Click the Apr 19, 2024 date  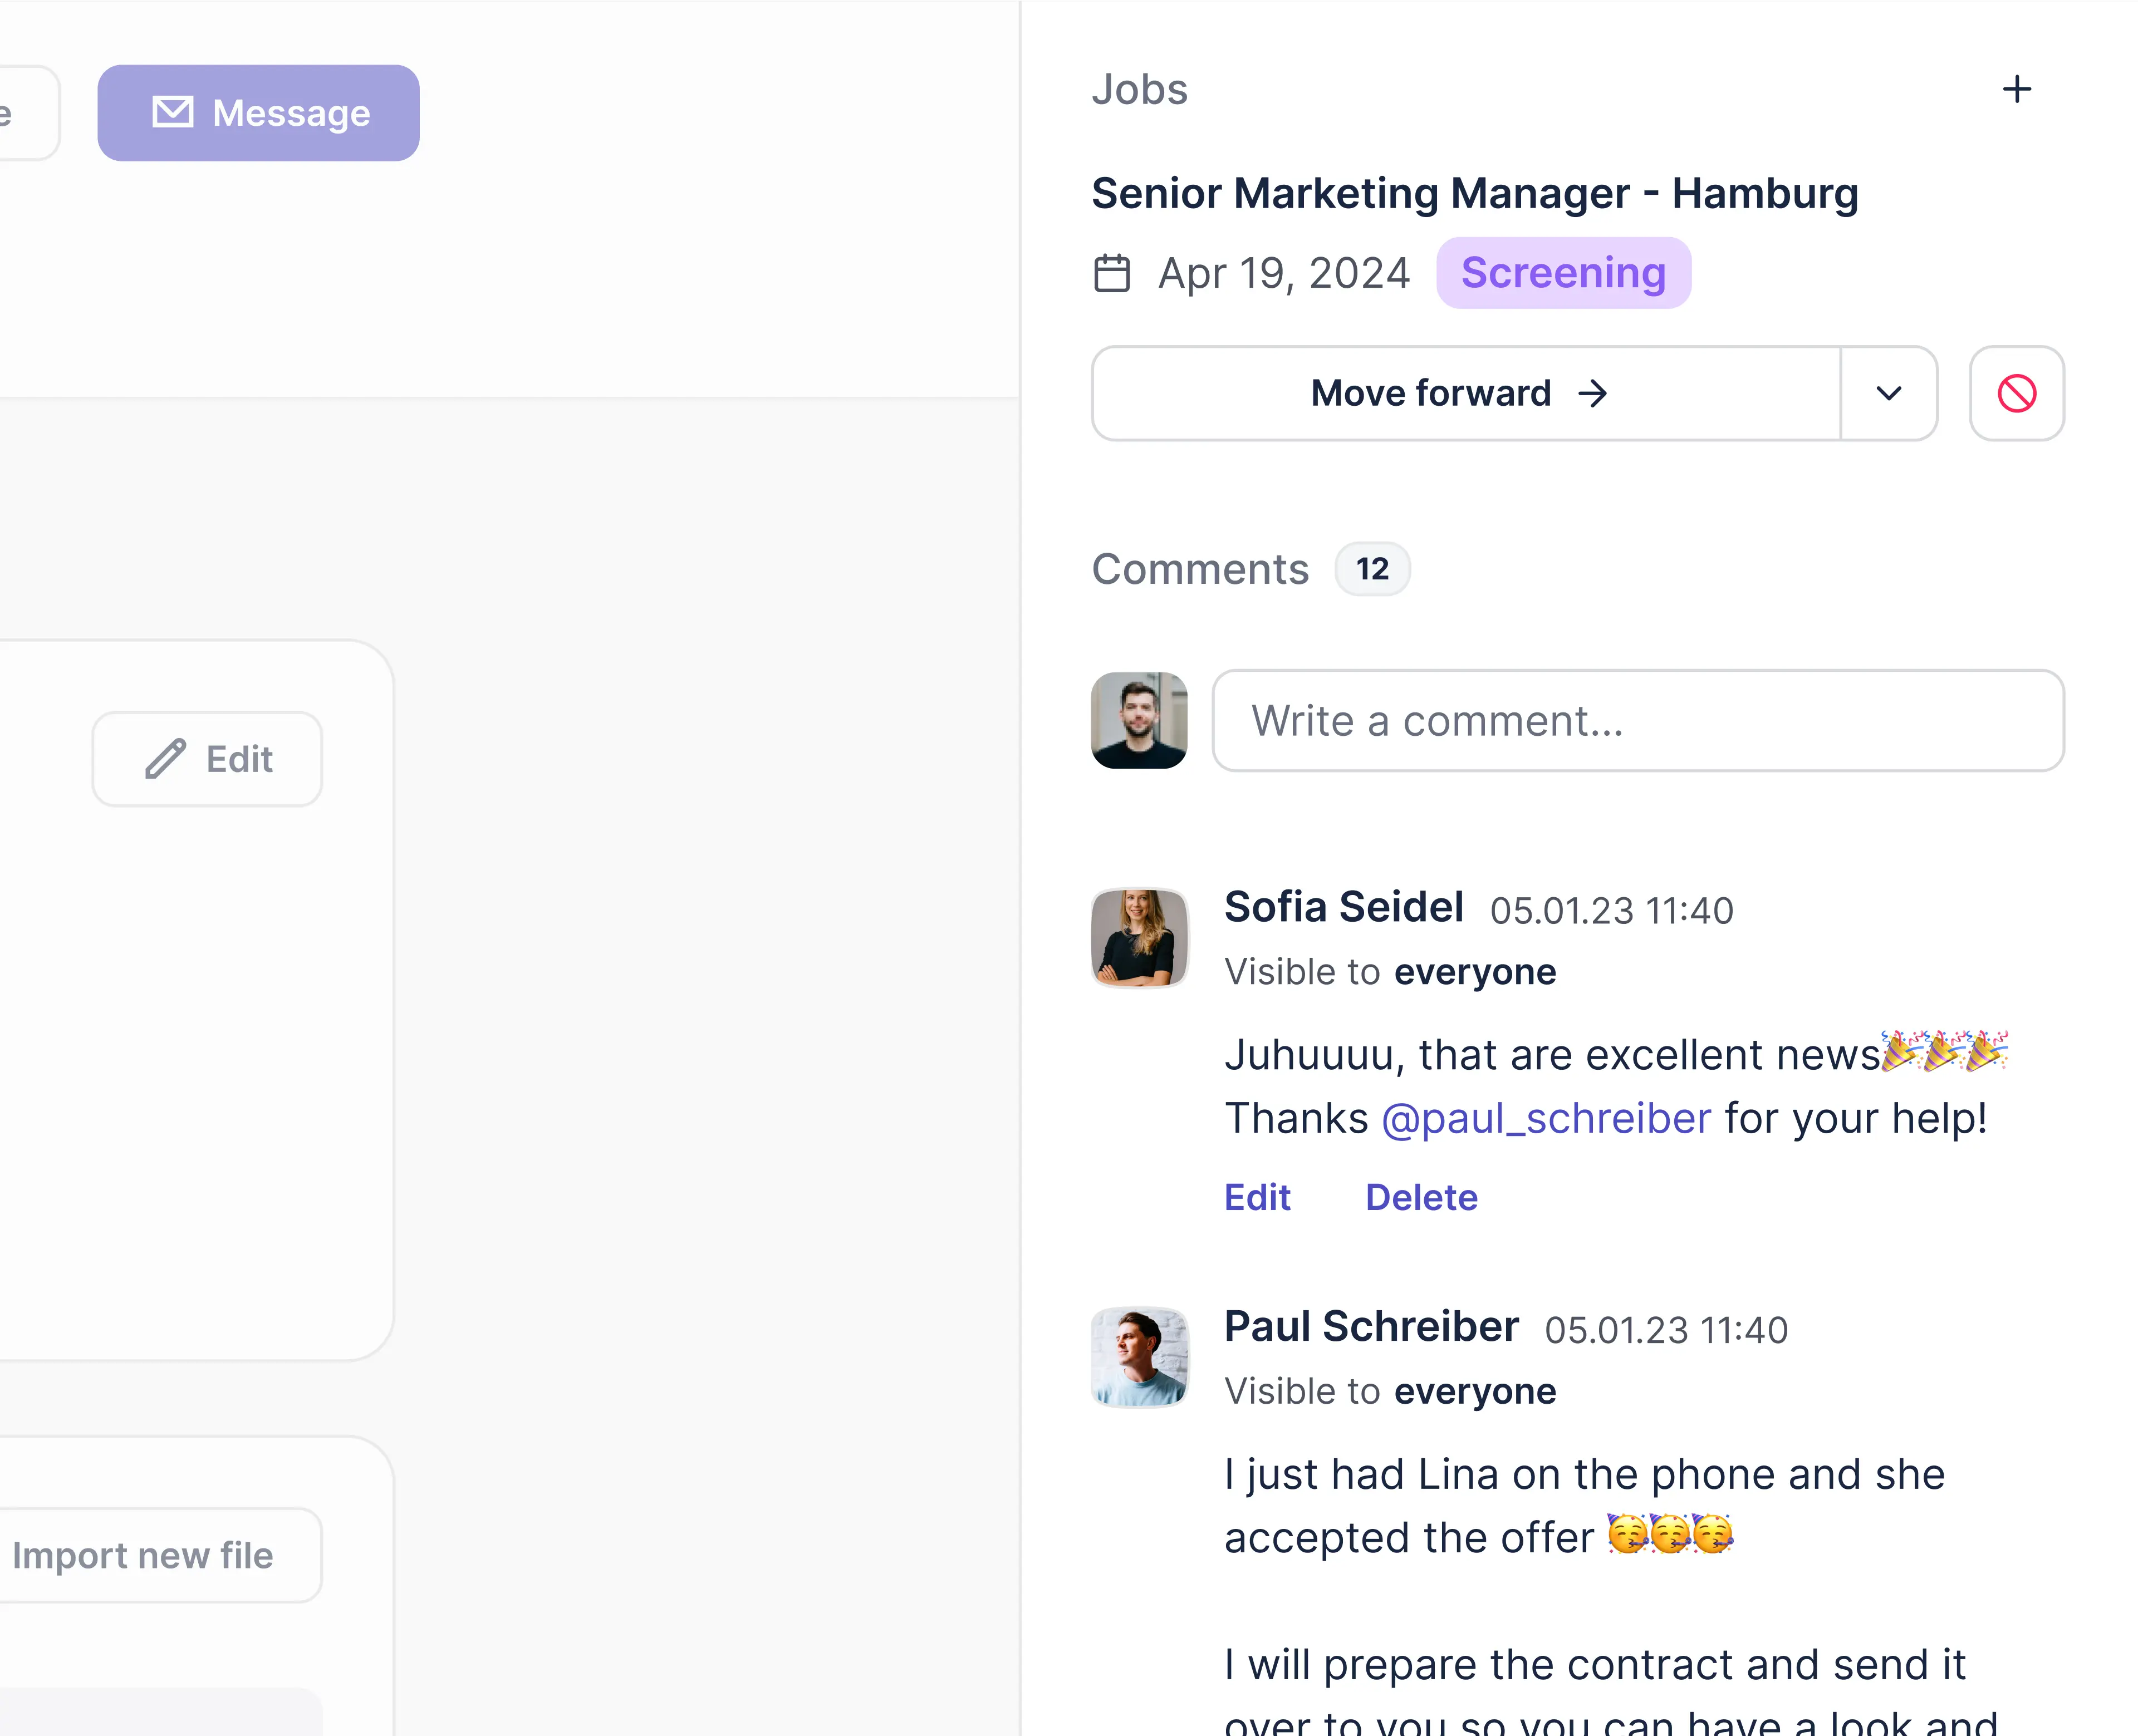click(1283, 273)
